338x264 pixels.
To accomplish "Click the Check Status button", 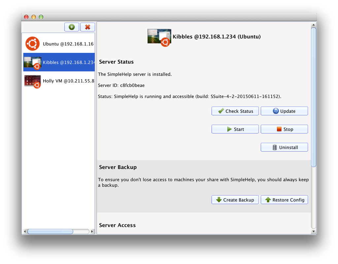I will [x=235, y=111].
